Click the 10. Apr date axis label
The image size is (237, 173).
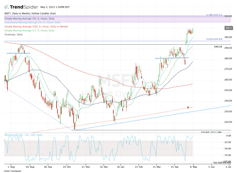[175, 167]
